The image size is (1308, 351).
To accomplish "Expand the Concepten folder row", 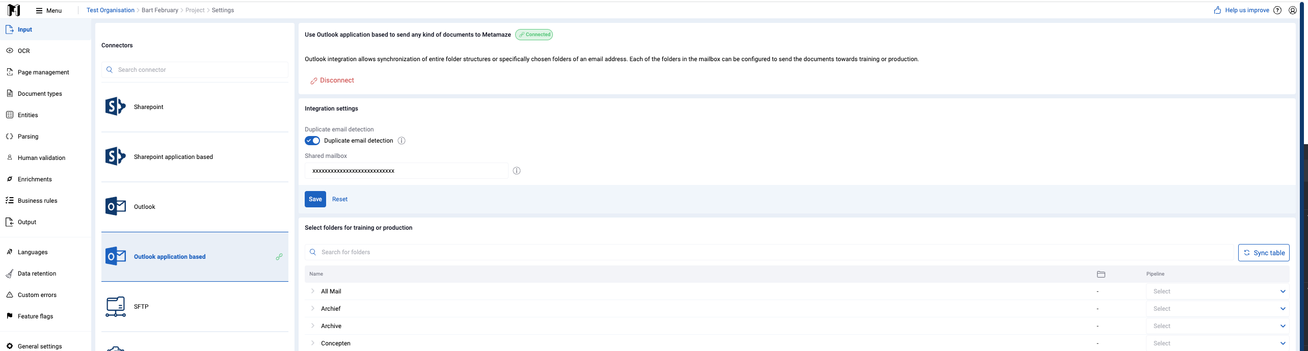I will [313, 343].
